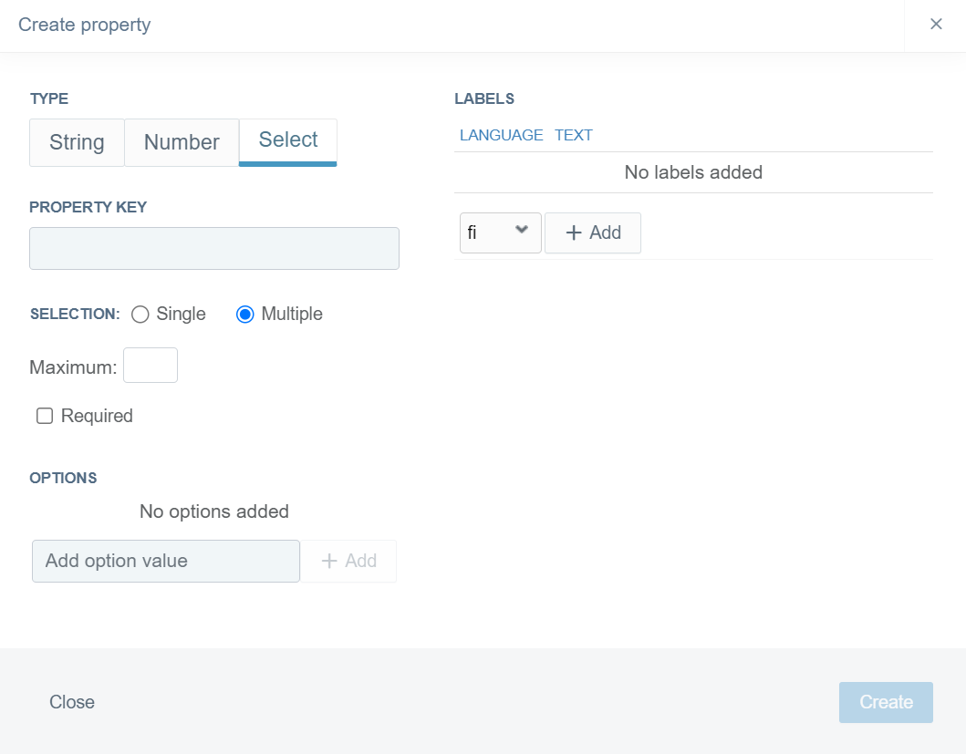Viewport: 966px width, 754px height.
Task: Click the plus Add label button
Action: pyautogui.click(x=593, y=232)
